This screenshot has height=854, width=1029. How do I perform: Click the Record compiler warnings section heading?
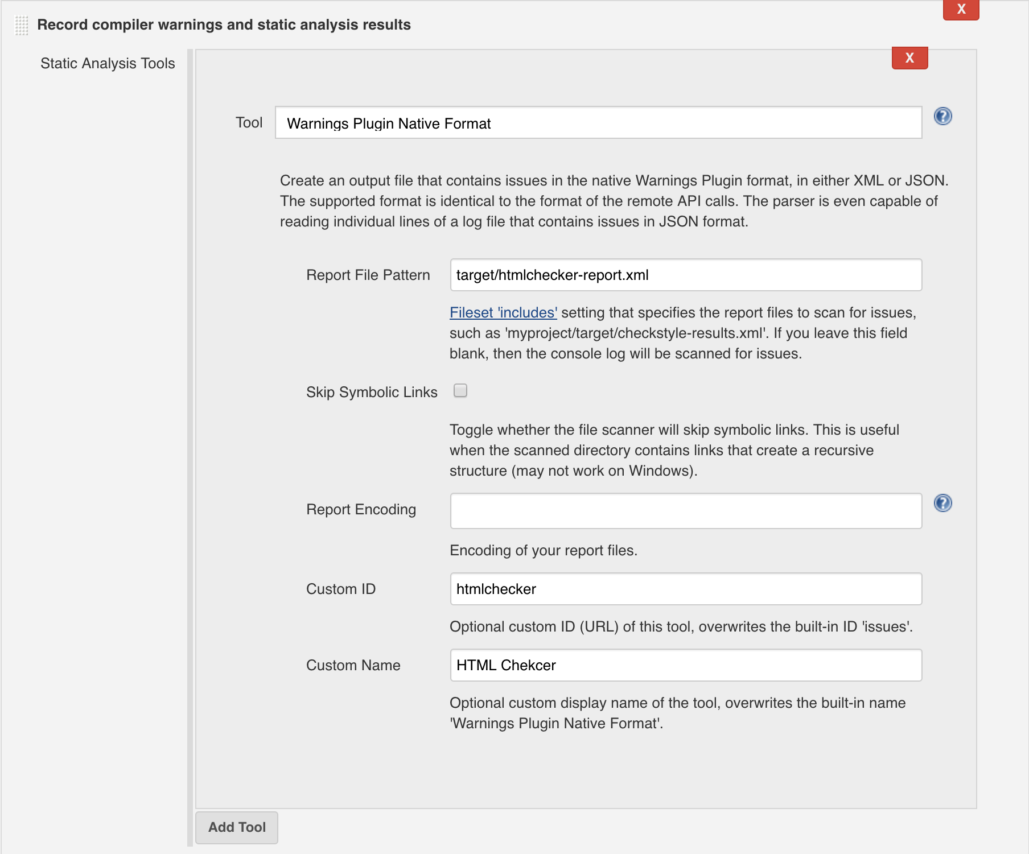(x=224, y=25)
